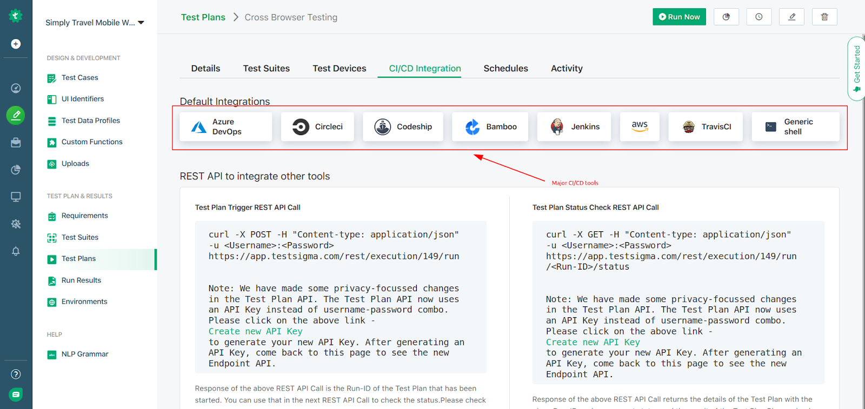Select the Bamboo integration

click(490, 126)
